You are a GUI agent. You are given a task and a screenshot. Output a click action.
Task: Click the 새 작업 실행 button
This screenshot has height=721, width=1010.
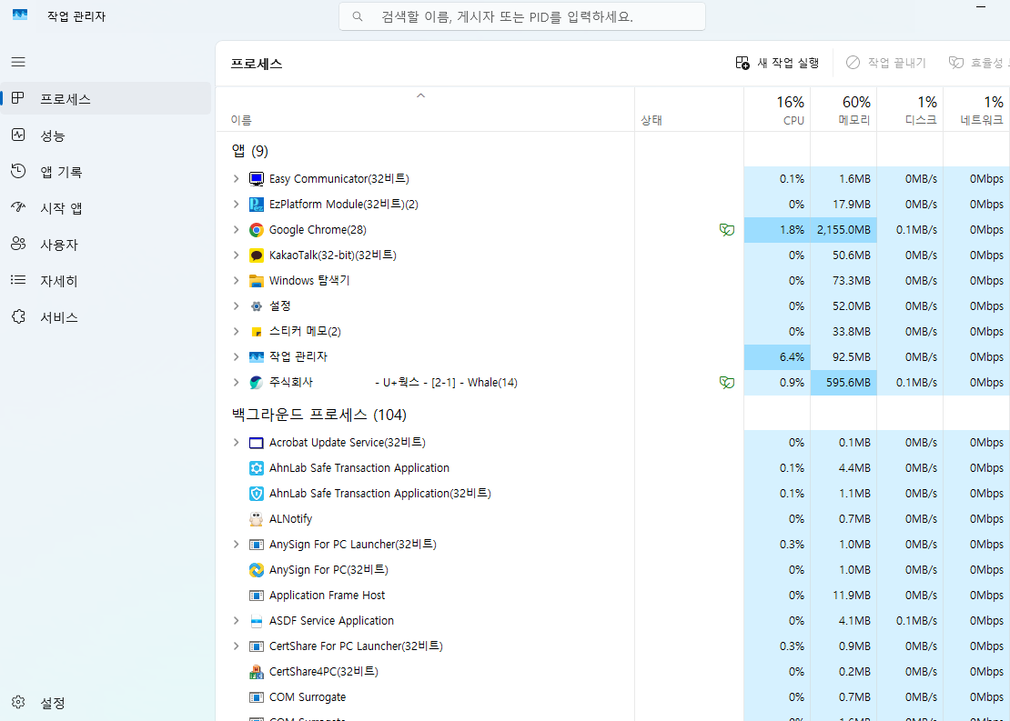[x=777, y=63]
